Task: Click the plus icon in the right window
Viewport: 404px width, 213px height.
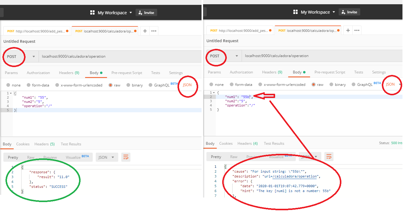Action: (348, 30)
